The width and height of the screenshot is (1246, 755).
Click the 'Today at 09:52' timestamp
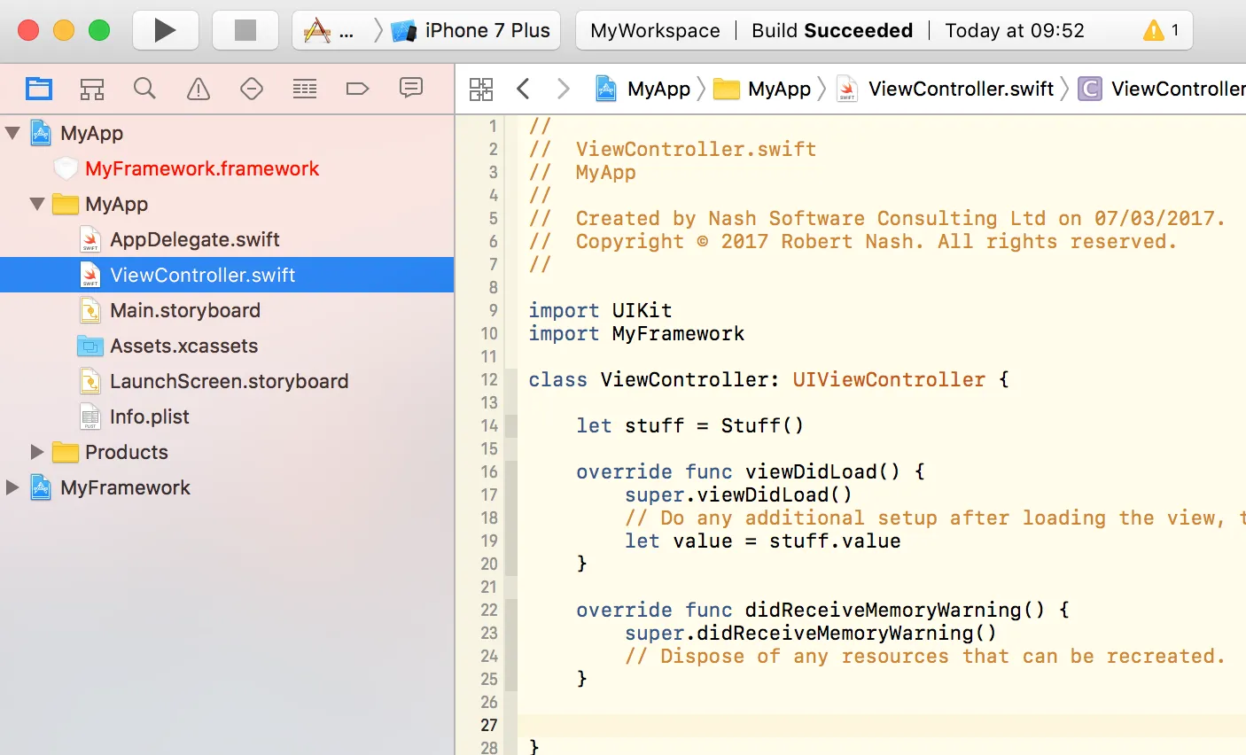(x=1015, y=31)
